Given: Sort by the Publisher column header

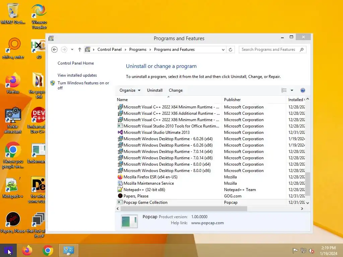Looking at the screenshot, I should coord(254,100).
